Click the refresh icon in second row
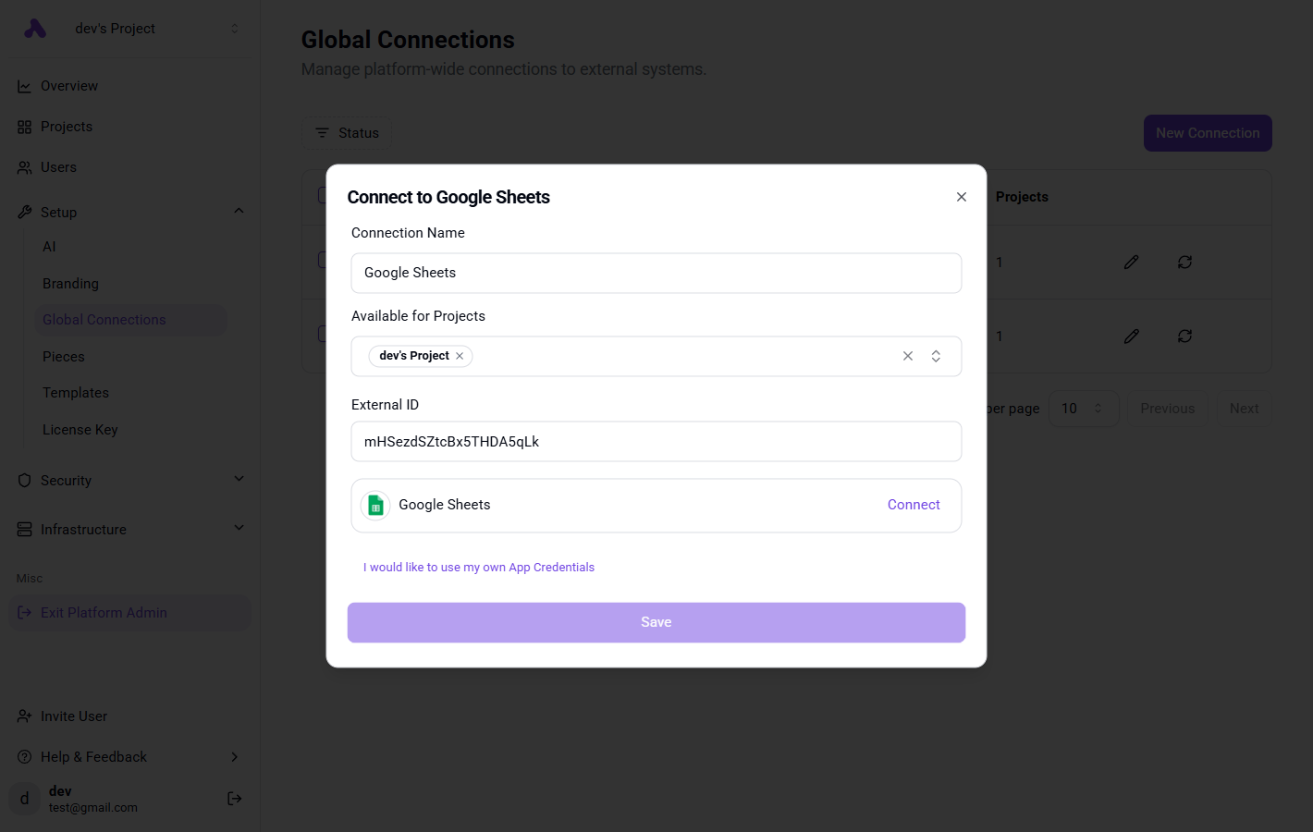 [x=1184, y=336]
